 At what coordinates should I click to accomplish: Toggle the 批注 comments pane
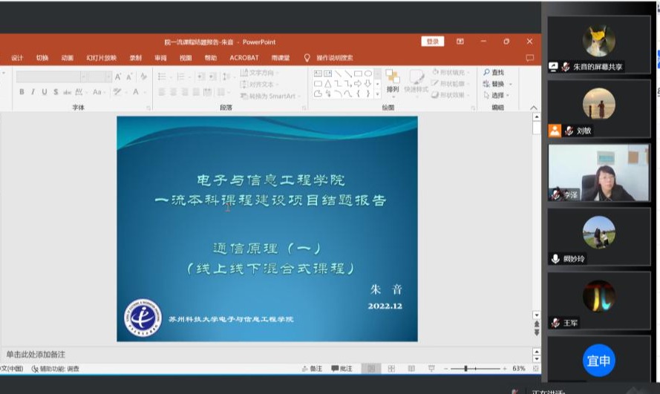click(x=342, y=369)
